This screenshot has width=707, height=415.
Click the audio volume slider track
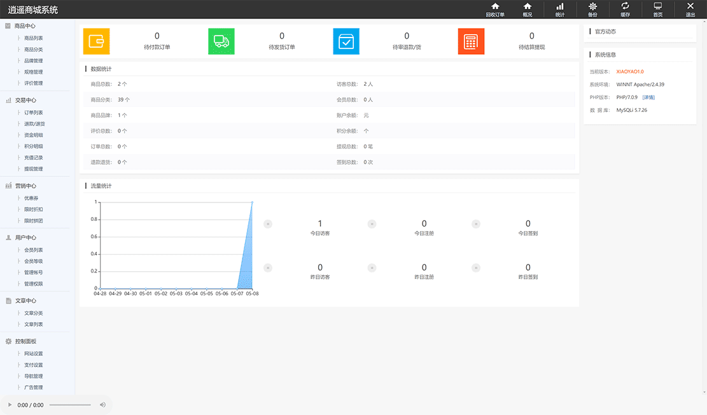coord(70,405)
